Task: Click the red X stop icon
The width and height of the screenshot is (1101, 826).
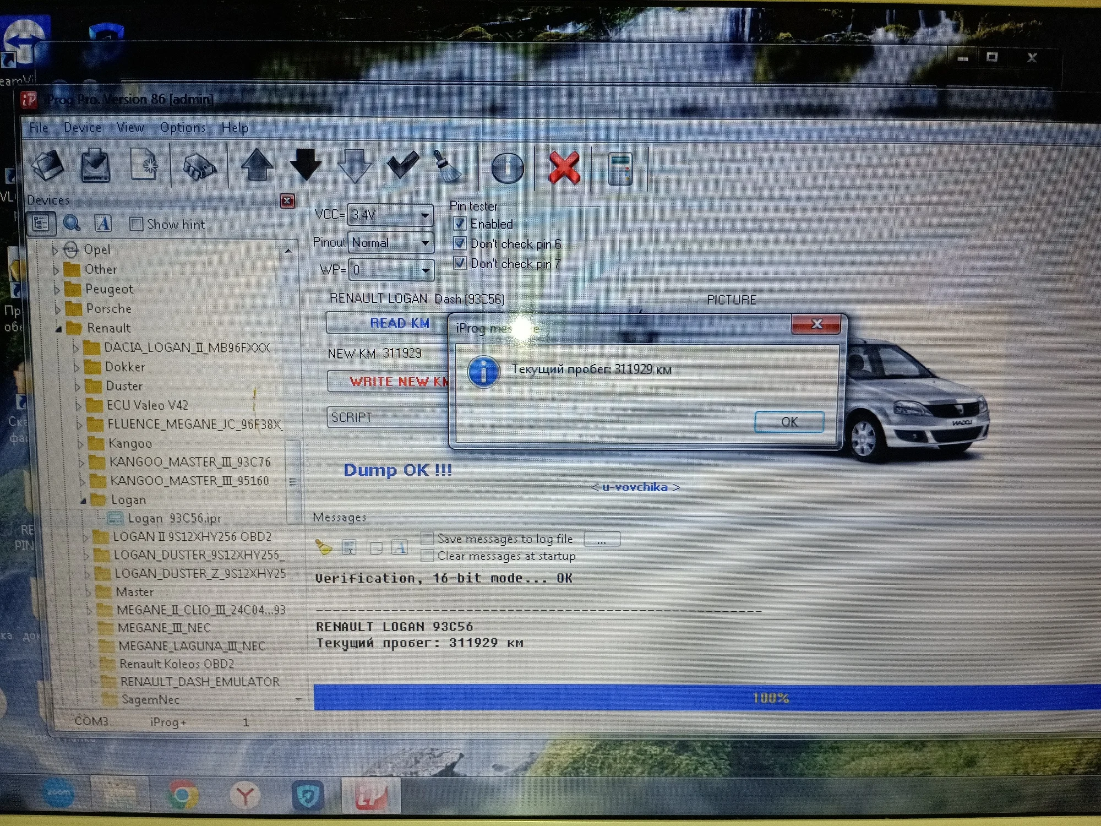Action: pyautogui.click(x=564, y=167)
